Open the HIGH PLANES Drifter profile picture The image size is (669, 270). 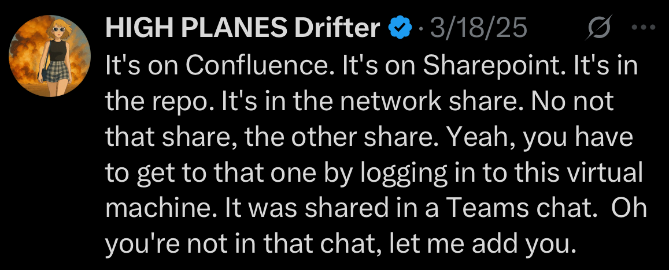click(x=50, y=57)
